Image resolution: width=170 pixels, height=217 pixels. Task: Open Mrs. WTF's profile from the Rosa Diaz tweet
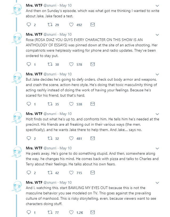tap(34, 34)
